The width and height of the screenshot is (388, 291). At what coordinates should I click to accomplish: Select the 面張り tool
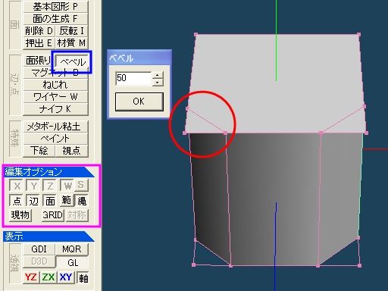38,61
